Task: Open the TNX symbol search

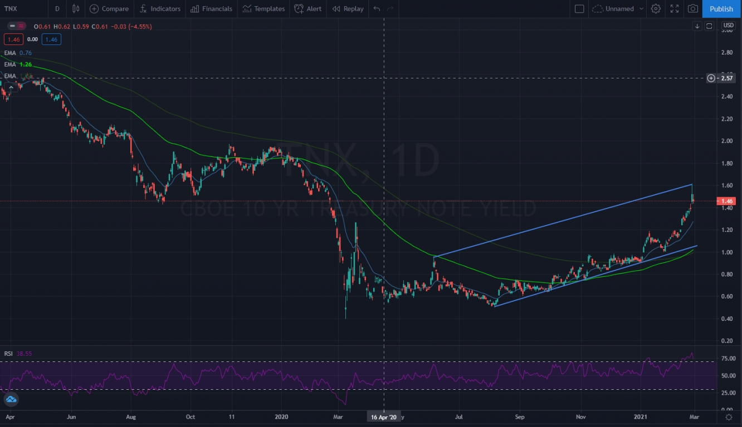Action: (x=11, y=9)
